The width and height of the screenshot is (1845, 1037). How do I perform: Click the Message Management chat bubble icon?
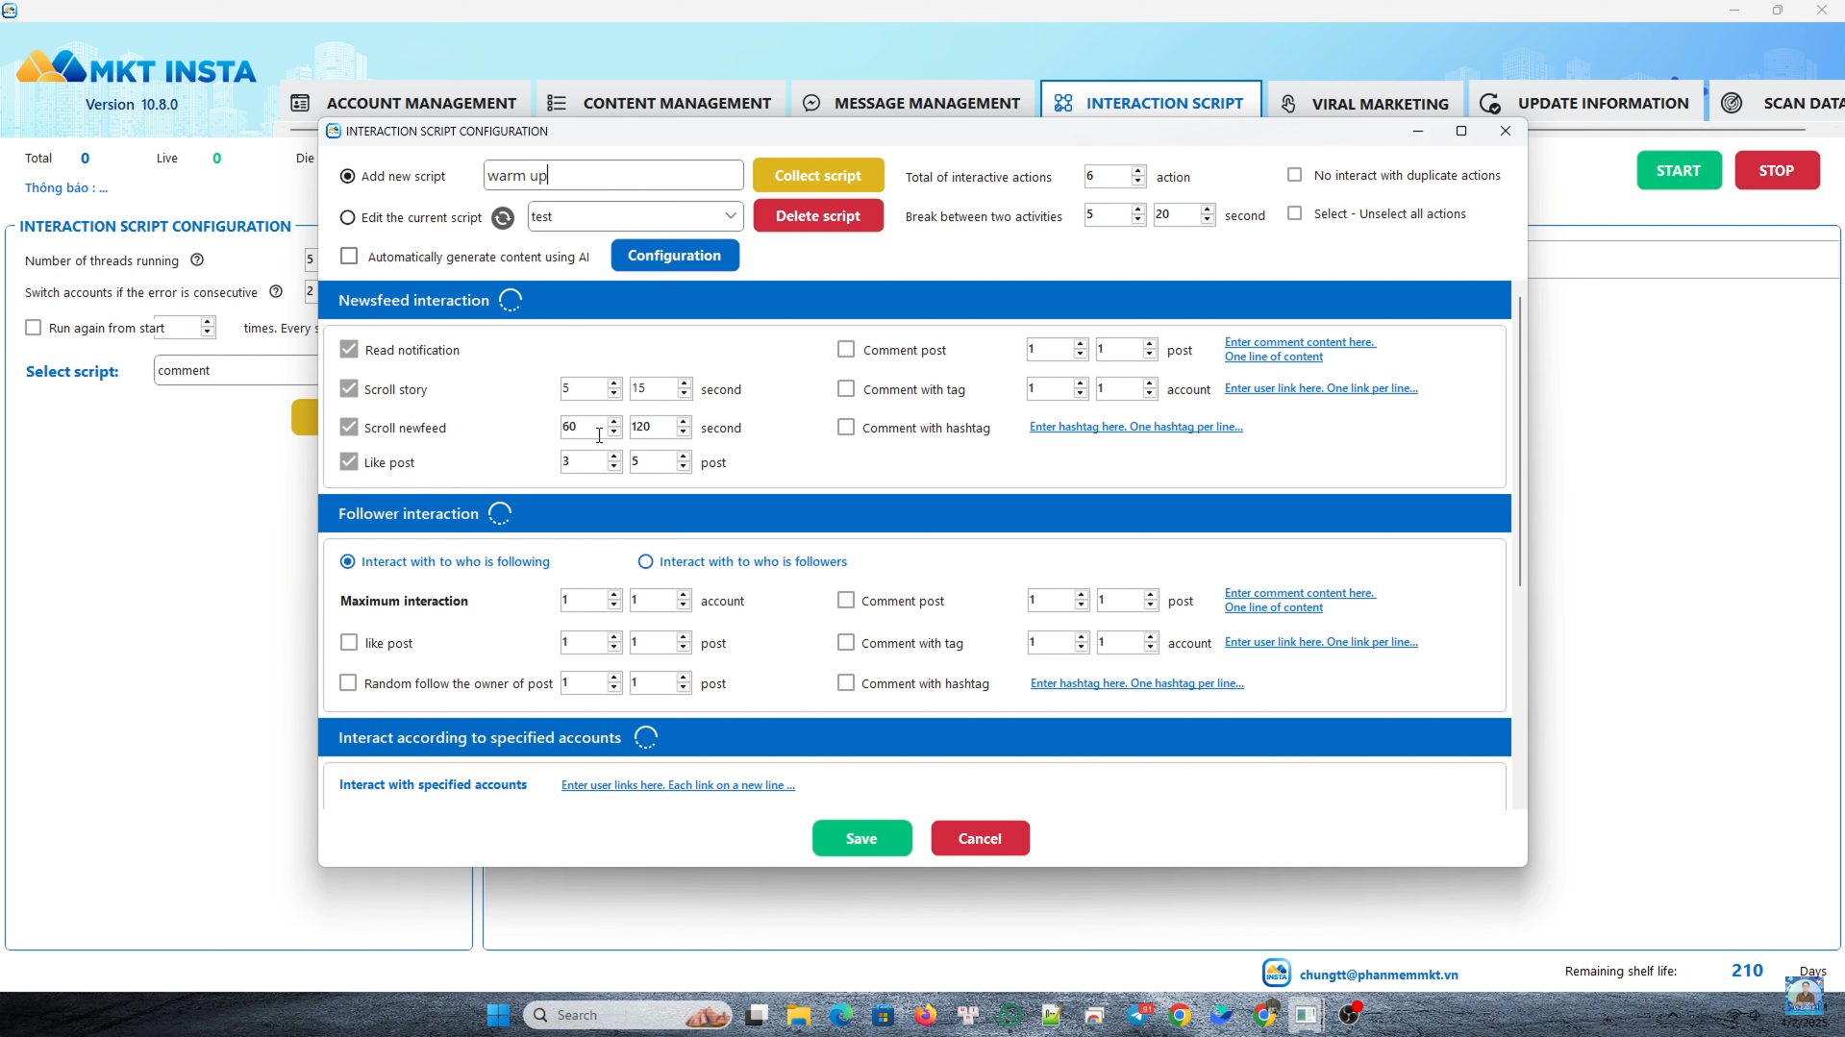click(811, 103)
